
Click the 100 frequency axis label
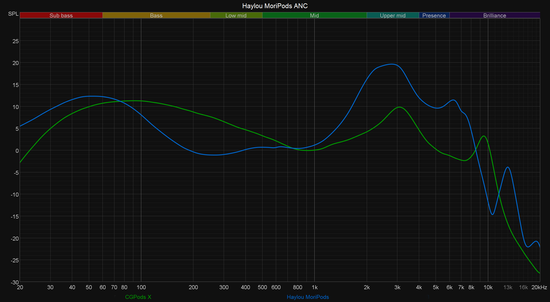(x=141, y=287)
